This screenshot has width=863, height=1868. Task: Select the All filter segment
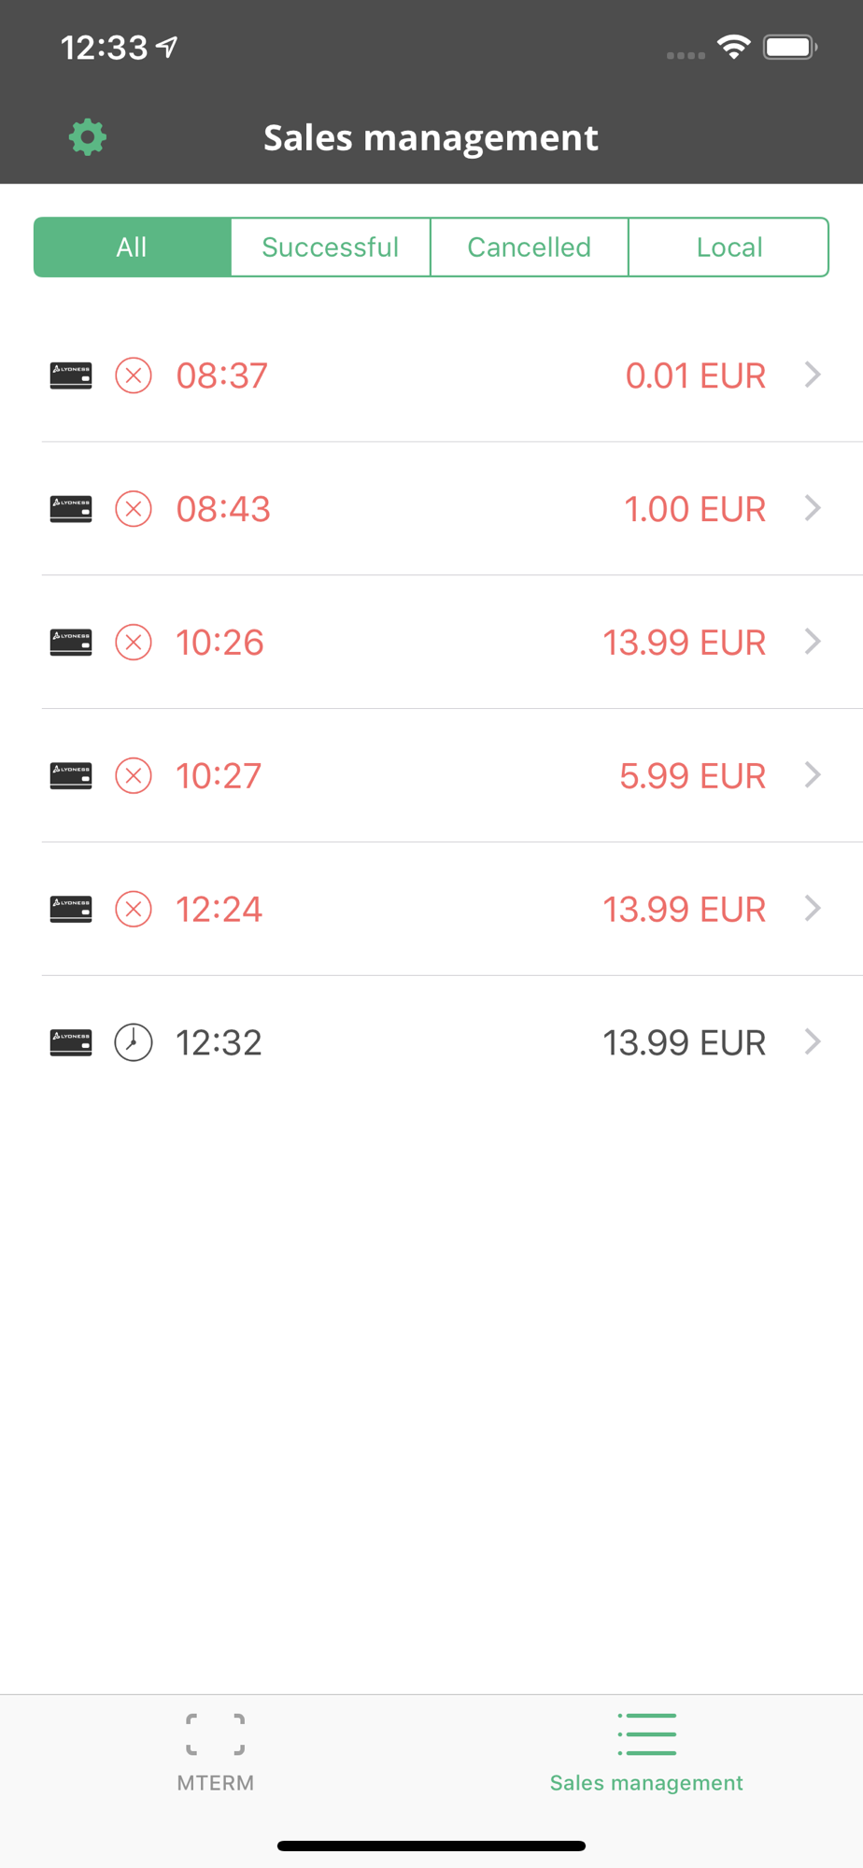point(132,248)
